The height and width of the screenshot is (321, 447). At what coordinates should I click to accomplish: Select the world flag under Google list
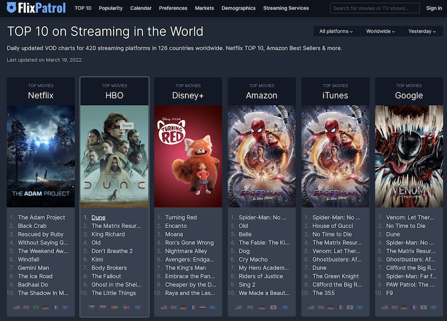click(433, 307)
